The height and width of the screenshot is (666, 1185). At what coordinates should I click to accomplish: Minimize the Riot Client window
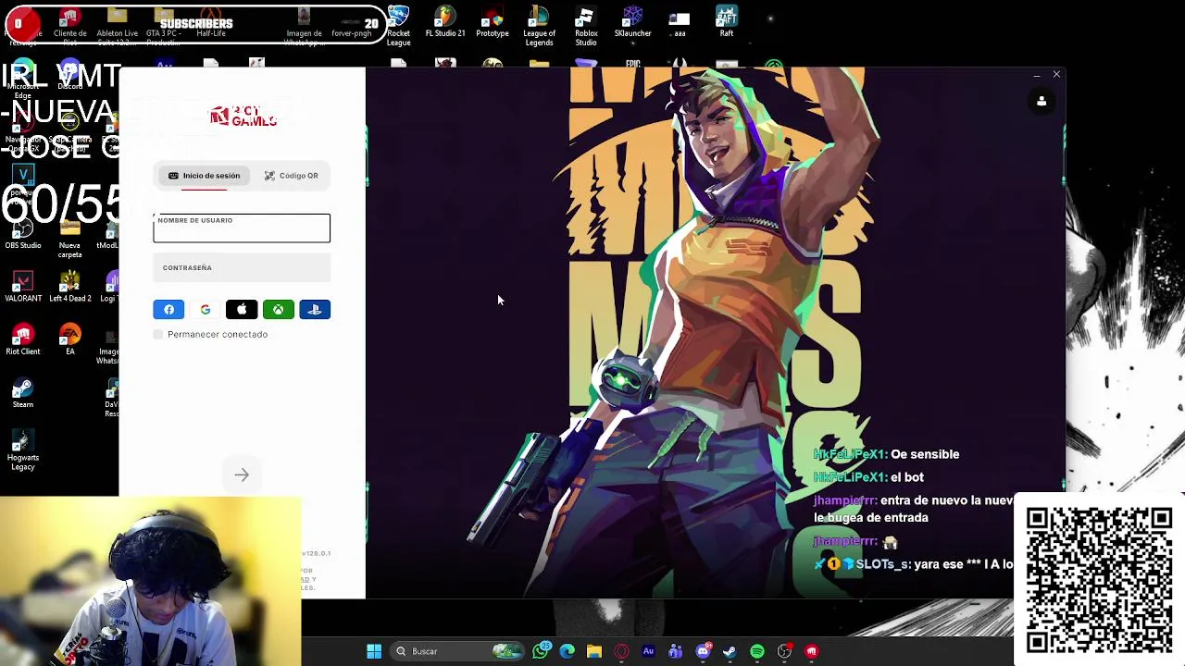coord(1036,75)
